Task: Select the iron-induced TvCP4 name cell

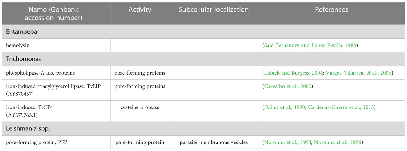Action: pyautogui.click(x=56, y=111)
